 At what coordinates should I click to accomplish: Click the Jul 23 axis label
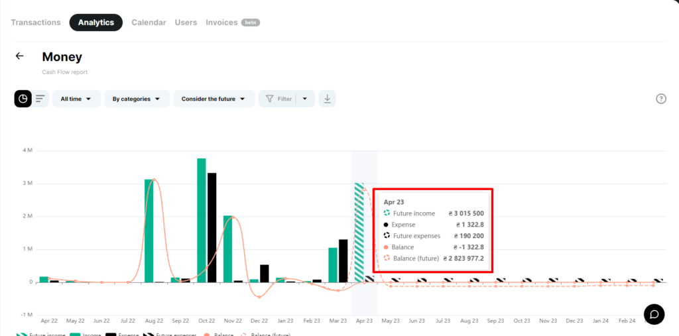coord(442,321)
